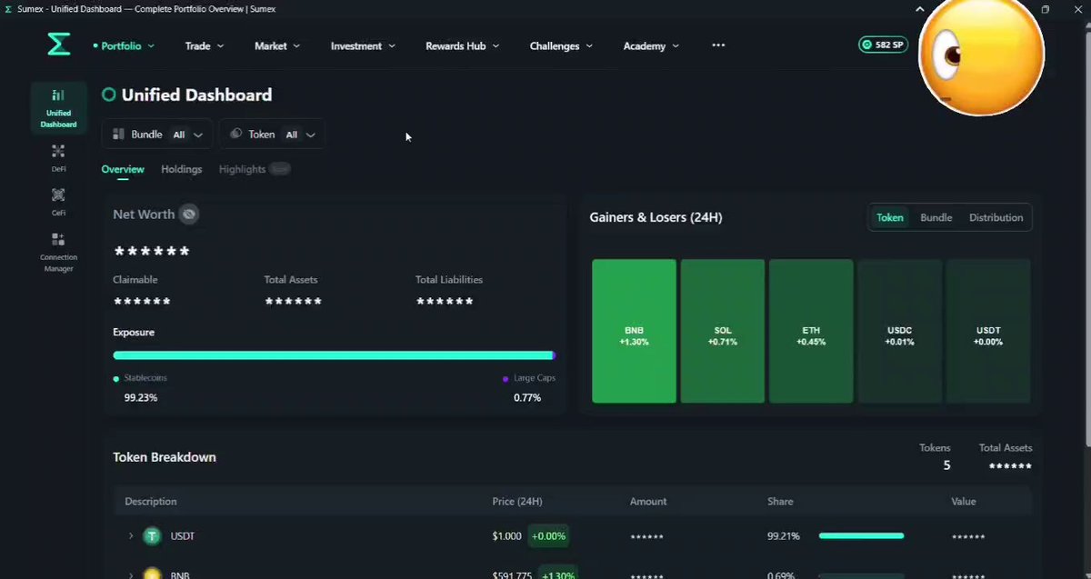Click the Unified Dashboard ring icon
The height and width of the screenshot is (579, 1091).
109,95
